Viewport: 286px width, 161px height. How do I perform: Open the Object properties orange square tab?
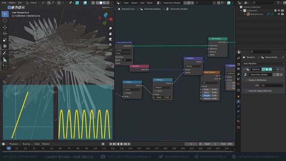pos(238,97)
